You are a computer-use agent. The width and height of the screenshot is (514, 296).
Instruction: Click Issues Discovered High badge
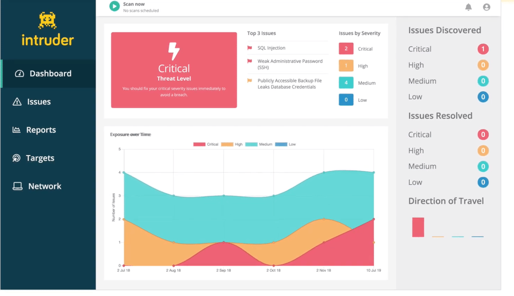483,65
